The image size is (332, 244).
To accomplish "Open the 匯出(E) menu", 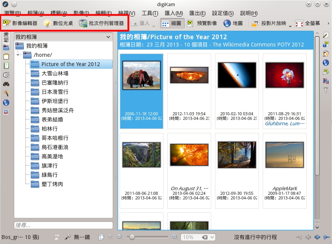I will pos(197,13).
